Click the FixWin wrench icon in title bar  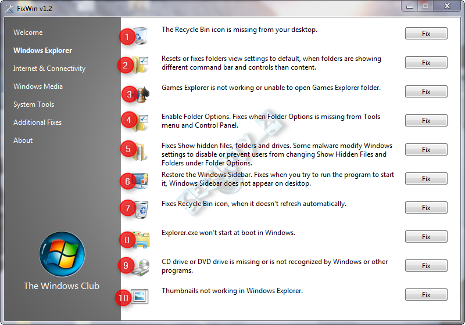coord(9,9)
